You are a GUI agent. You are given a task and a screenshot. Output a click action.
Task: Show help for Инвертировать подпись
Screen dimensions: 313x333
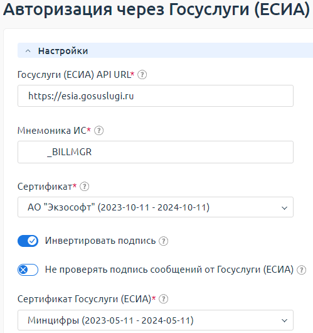coord(164,241)
